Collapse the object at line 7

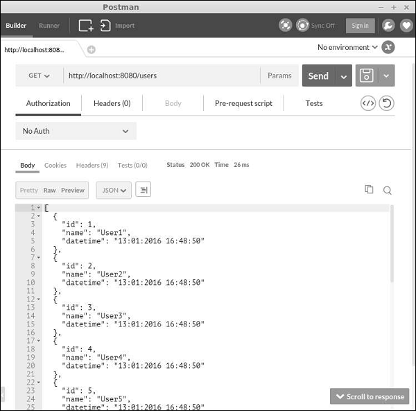pos(39,258)
